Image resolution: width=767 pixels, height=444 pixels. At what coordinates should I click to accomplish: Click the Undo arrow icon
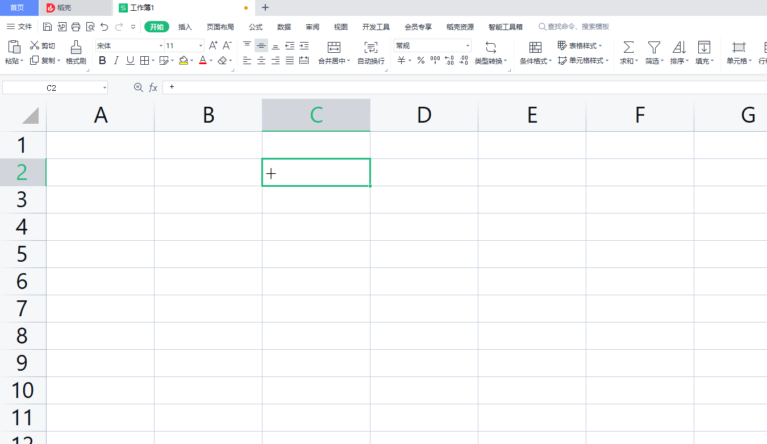(104, 27)
